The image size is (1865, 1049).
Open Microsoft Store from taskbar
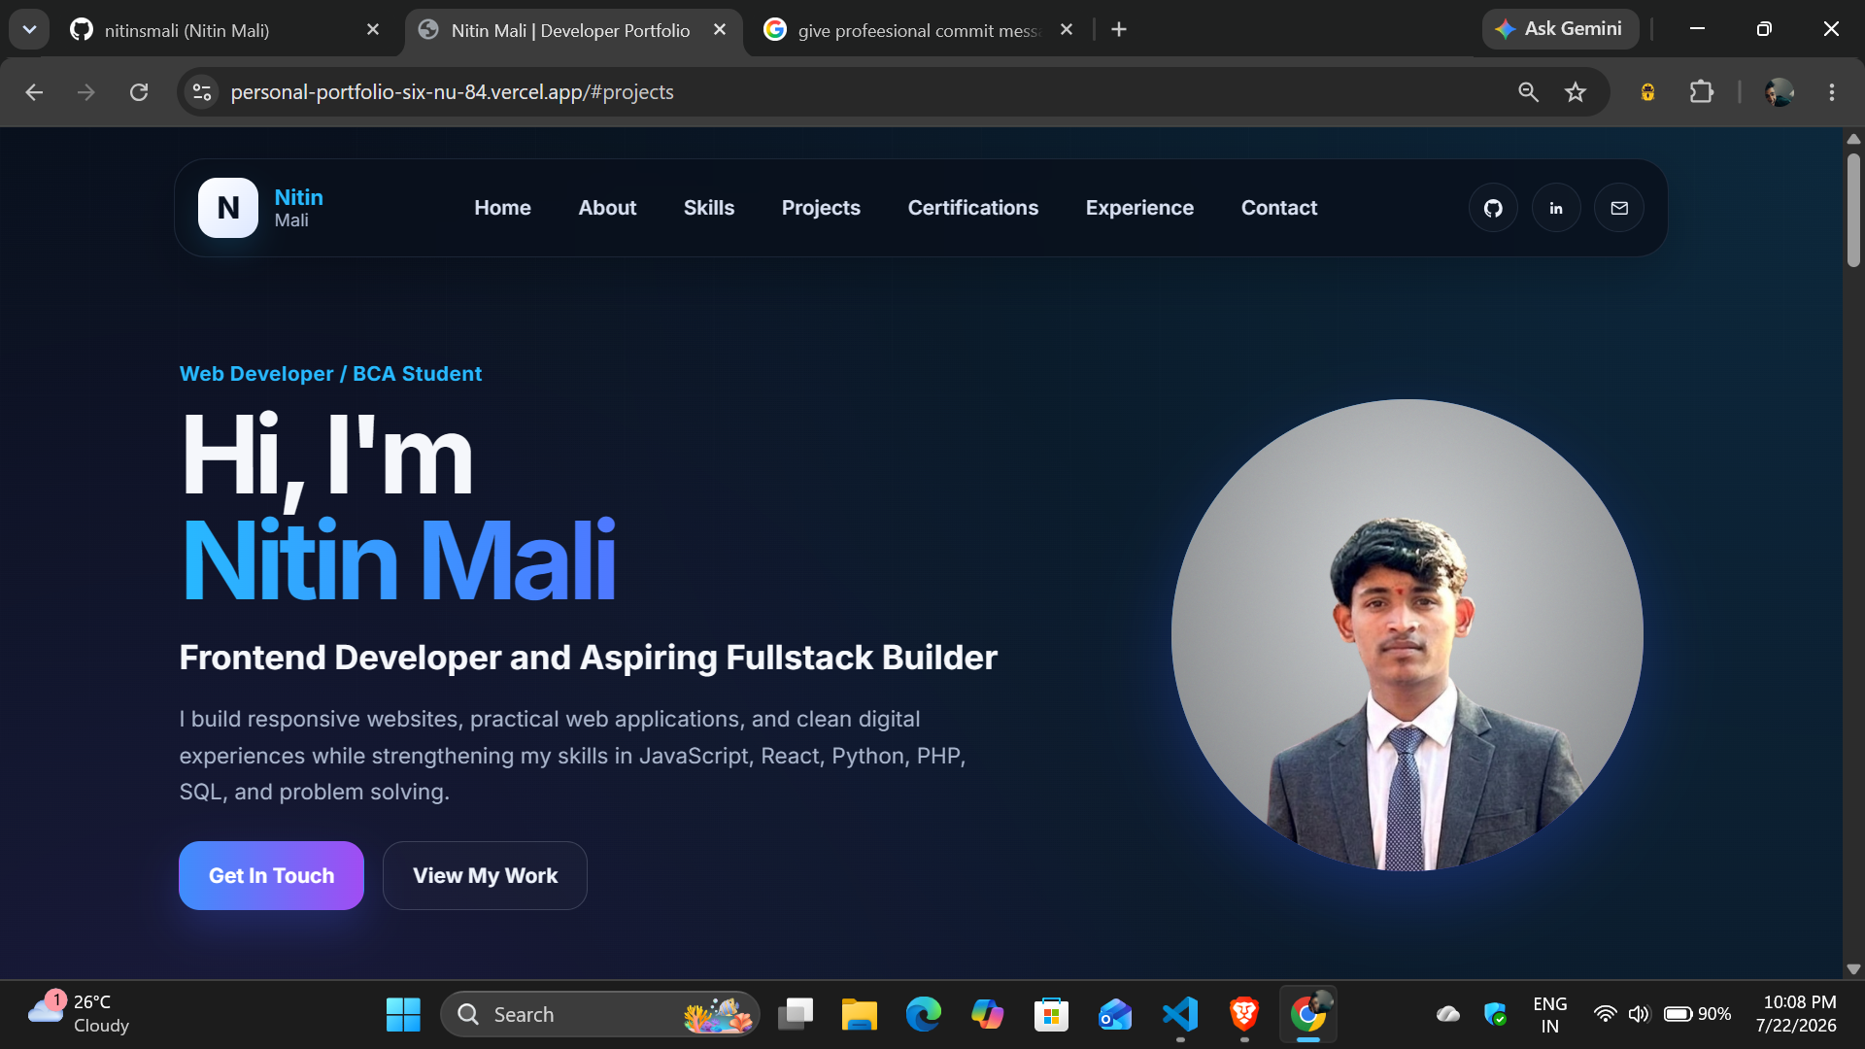(x=1051, y=1014)
